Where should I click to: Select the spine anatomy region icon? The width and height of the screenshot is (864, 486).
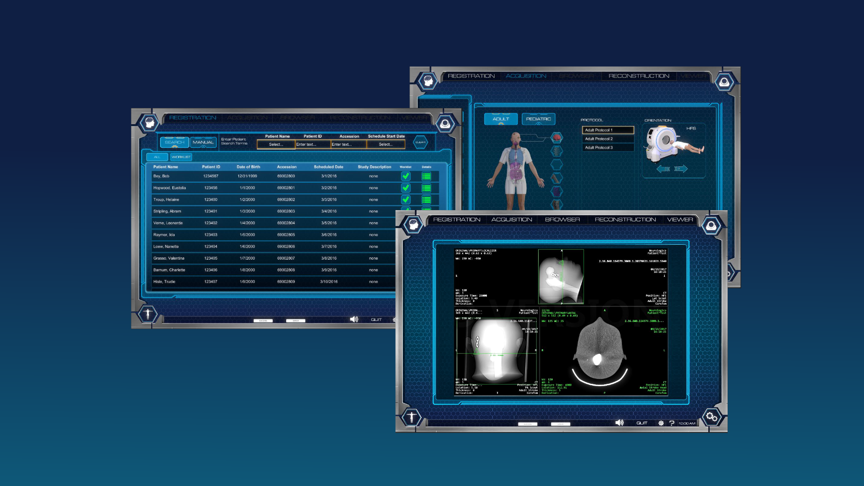pos(557,151)
